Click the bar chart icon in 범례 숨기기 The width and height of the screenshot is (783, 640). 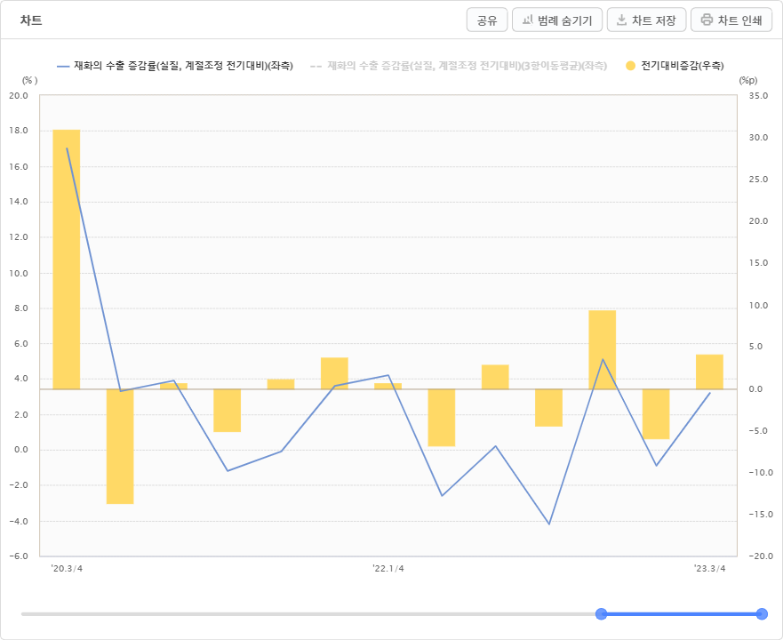[527, 20]
